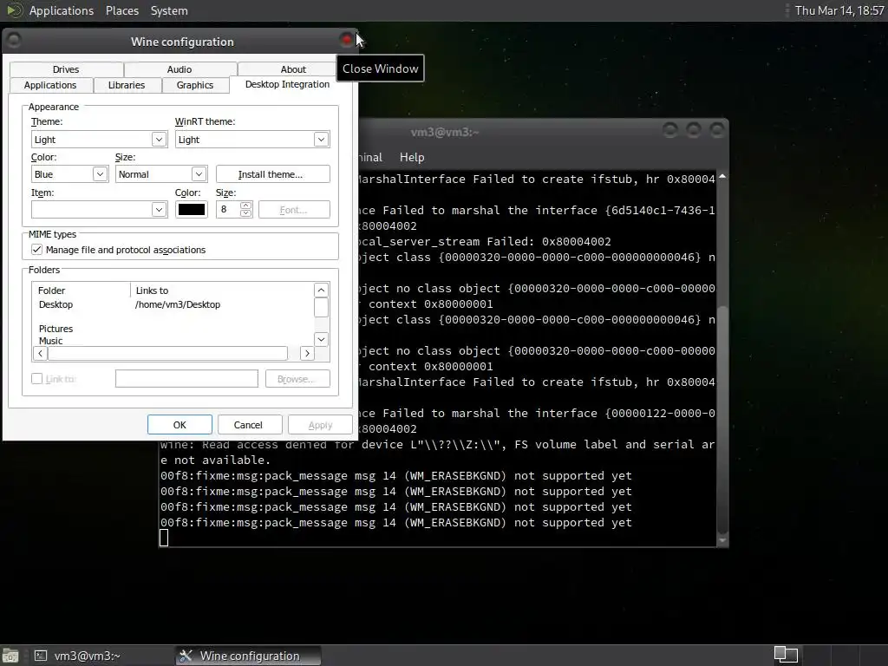Click terminal scrollbar up arrow
This screenshot has height=666, width=888.
pyautogui.click(x=722, y=177)
